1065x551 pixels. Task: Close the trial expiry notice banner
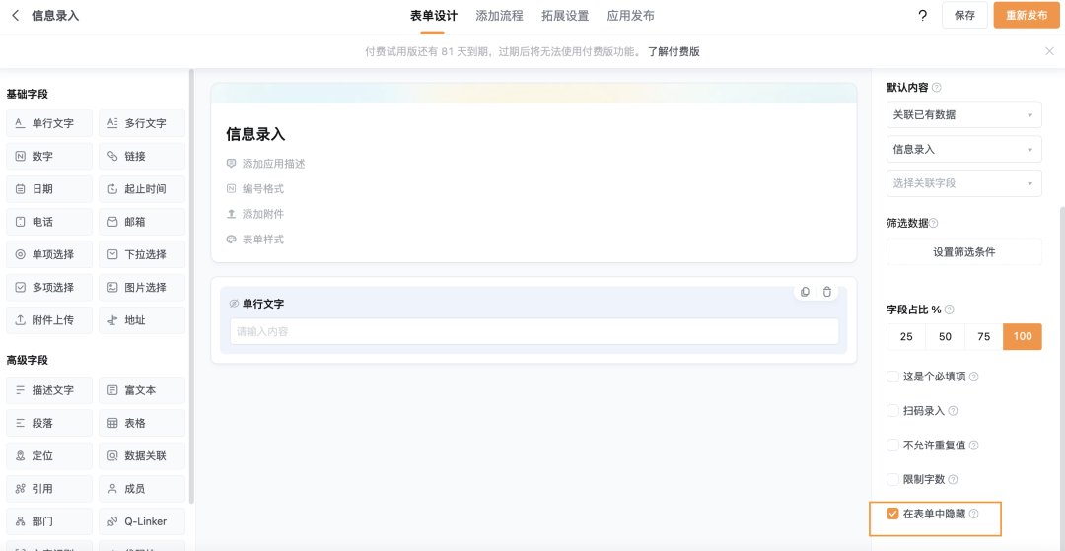tap(1049, 51)
